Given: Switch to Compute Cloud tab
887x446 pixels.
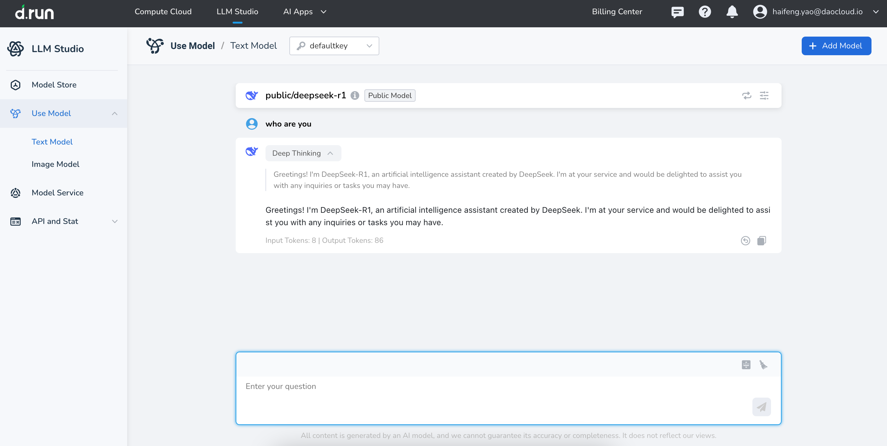Looking at the screenshot, I should pos(163,12).
